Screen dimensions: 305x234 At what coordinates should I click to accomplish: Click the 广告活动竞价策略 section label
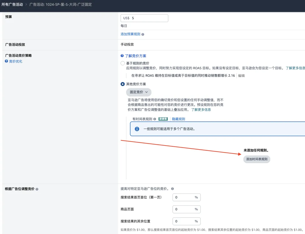[x=18, y=55]
